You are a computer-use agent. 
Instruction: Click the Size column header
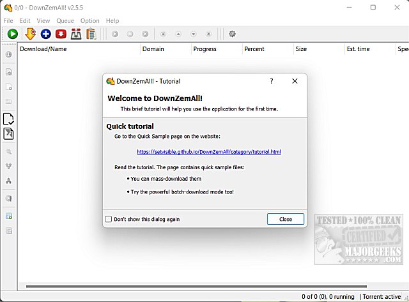click(320, 49)
